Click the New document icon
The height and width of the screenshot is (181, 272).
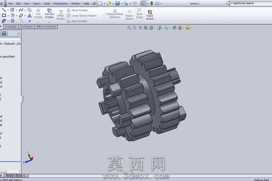100,3
